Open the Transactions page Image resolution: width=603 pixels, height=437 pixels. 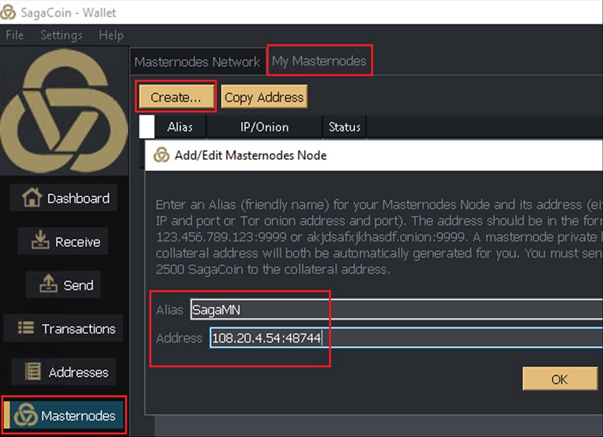pos(63,328)
